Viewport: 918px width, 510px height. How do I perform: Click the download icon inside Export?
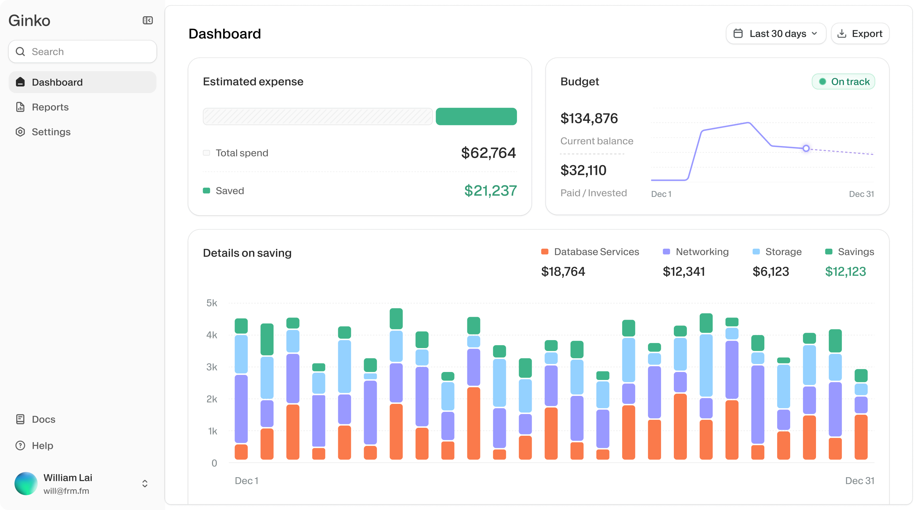tap(843, 33)
